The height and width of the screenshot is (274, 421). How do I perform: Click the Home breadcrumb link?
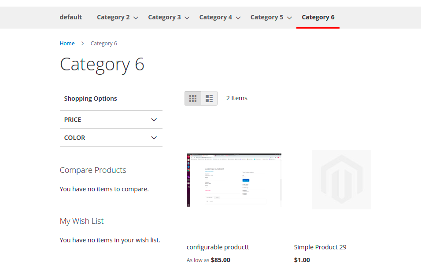67,43
